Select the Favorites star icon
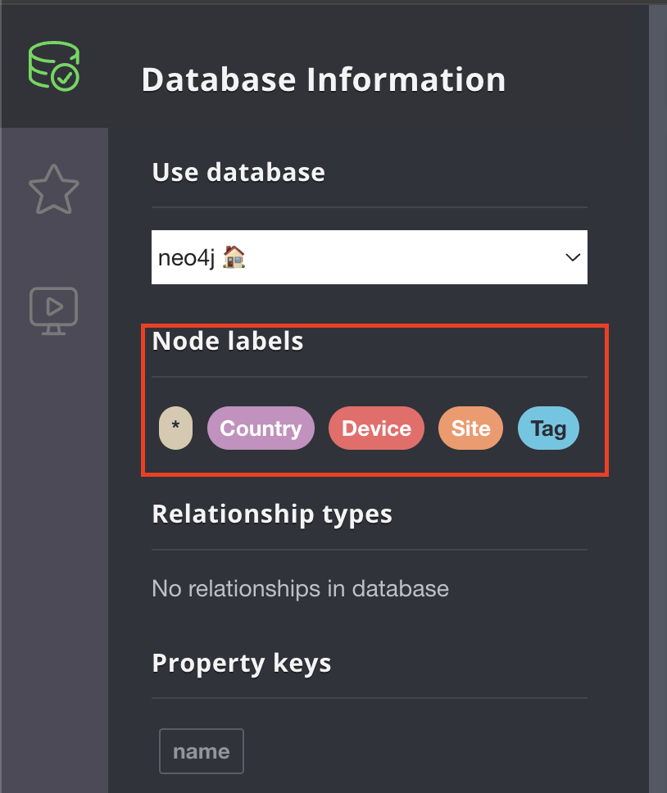 click(54, 189)
